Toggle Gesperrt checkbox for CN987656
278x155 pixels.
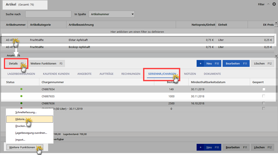tap(264, 103)
